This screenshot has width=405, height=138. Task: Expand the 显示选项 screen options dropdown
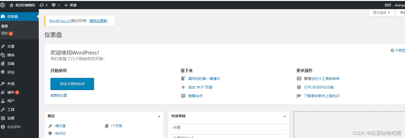pyautogui.click(x=382, y=13)
